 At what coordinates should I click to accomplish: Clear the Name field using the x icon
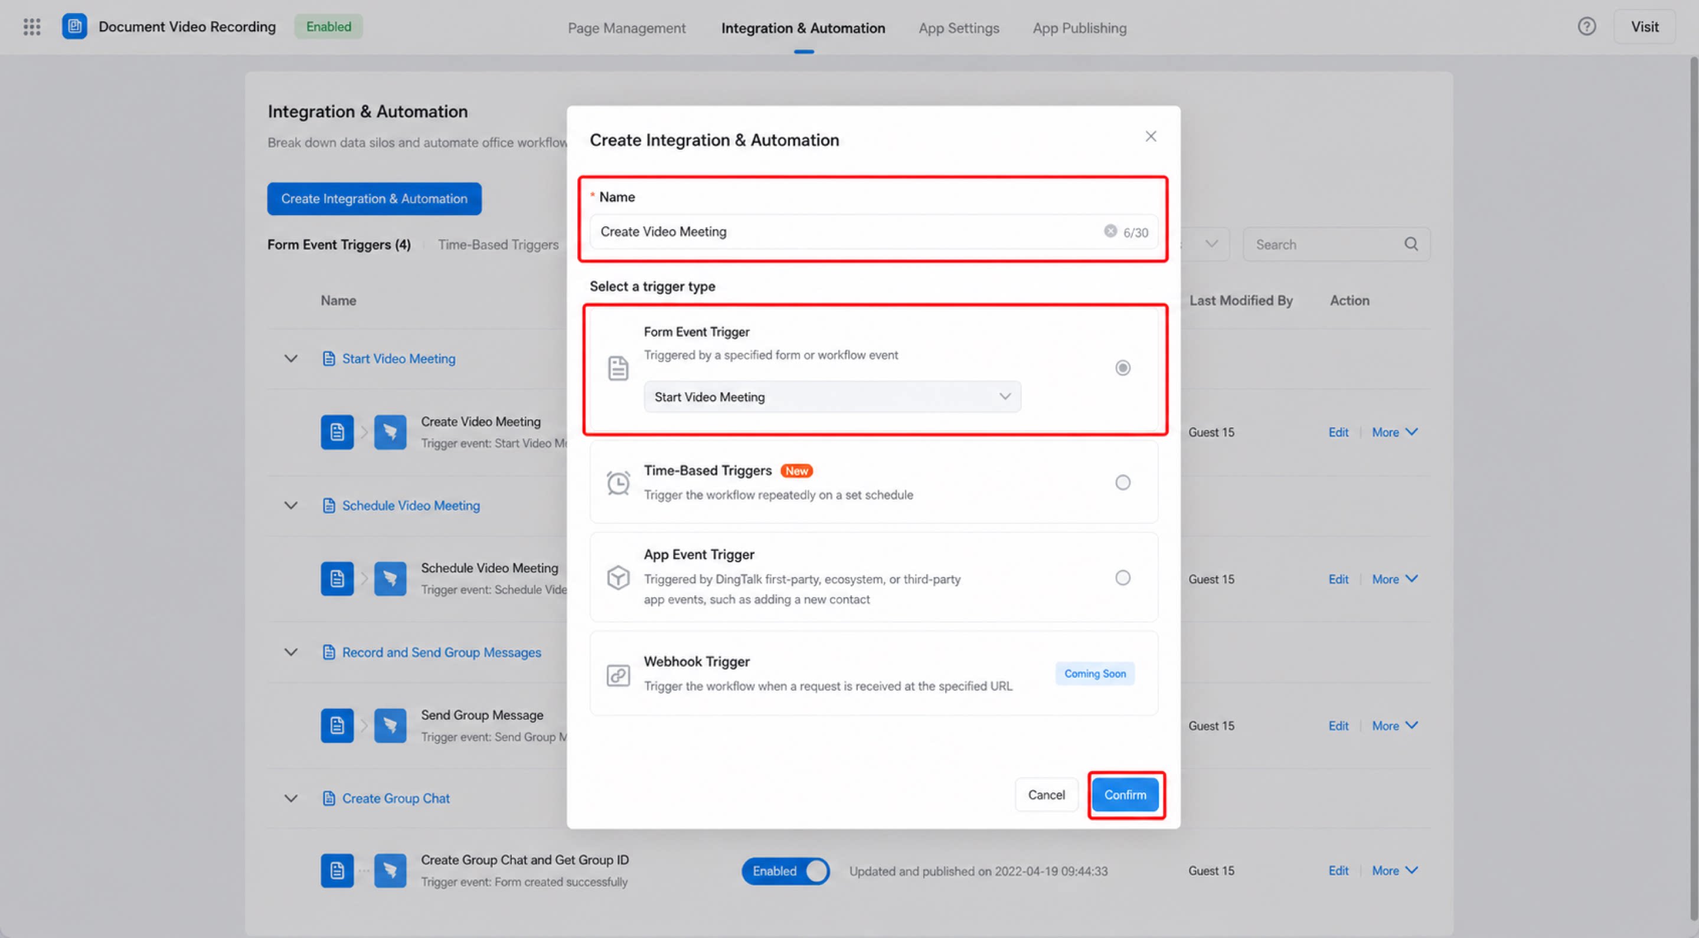[x=1110, y=231]
